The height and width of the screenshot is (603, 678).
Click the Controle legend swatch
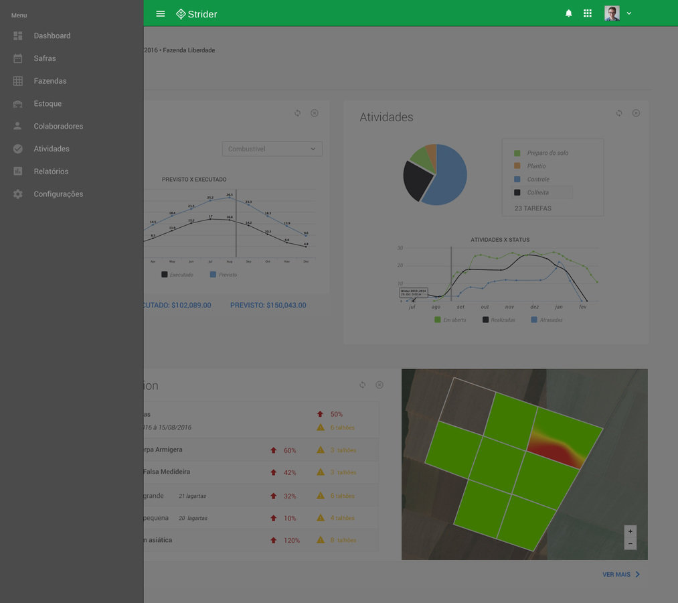(517, 179)
